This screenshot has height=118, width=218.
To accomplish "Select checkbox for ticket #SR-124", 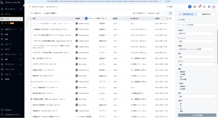I will (x=29, y=41).
